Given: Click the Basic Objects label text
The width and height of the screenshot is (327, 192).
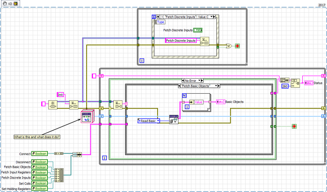Looking at the screenshot, I should click(x=234, y=102).
